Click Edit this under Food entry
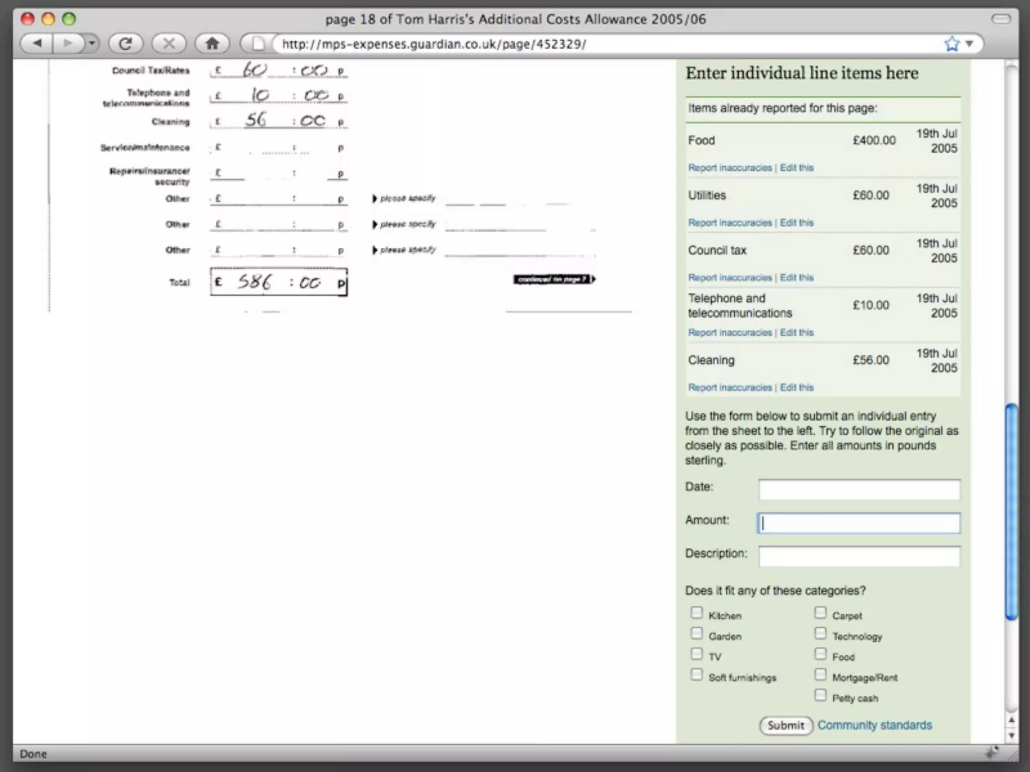Viewport: 1030px width, 772px height. point(797,168)
